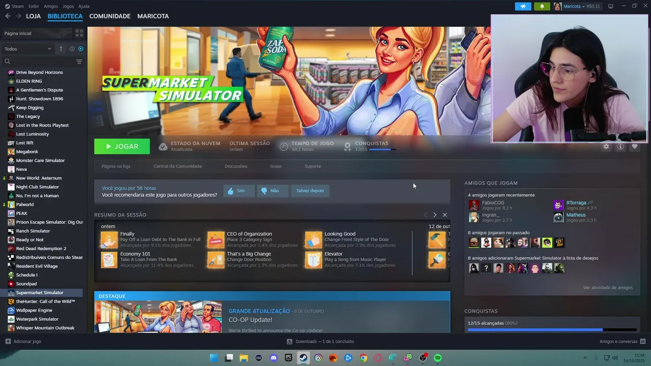Click the 12/15 alcançadas achievement progress bar
Image resolution: width=651 pixels, height=366 pixels.
click(552, 330)
